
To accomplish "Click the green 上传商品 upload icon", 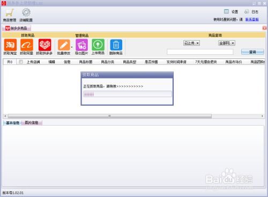I will (98, 45).
